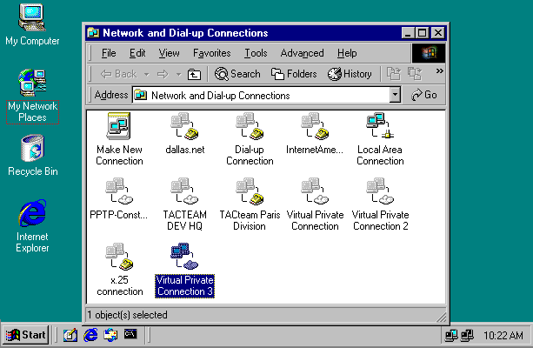Select the TACTEAM DEV HQ connection

tap(184, 192)
